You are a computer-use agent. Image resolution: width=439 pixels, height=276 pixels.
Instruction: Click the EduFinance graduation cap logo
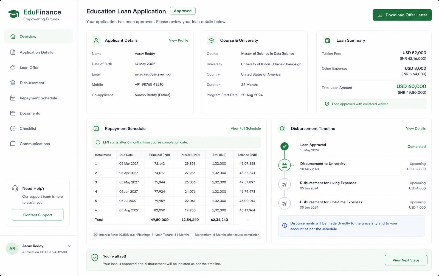pos(13,14)
